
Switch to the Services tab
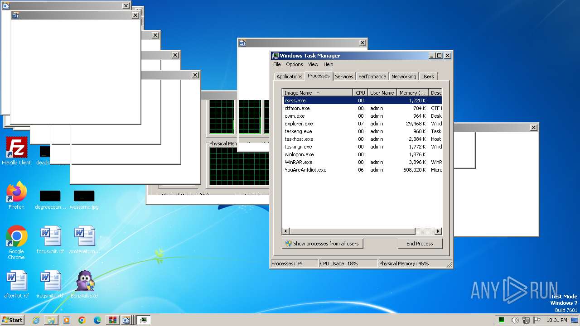point(344,77)
